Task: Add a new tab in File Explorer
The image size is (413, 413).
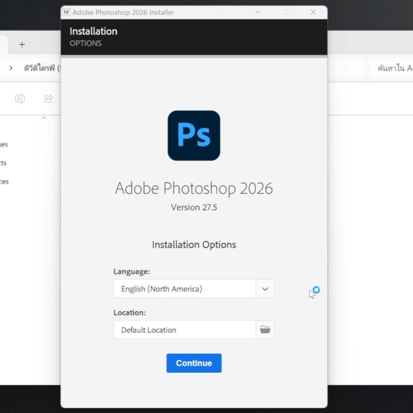Action: tap(22, 44)
